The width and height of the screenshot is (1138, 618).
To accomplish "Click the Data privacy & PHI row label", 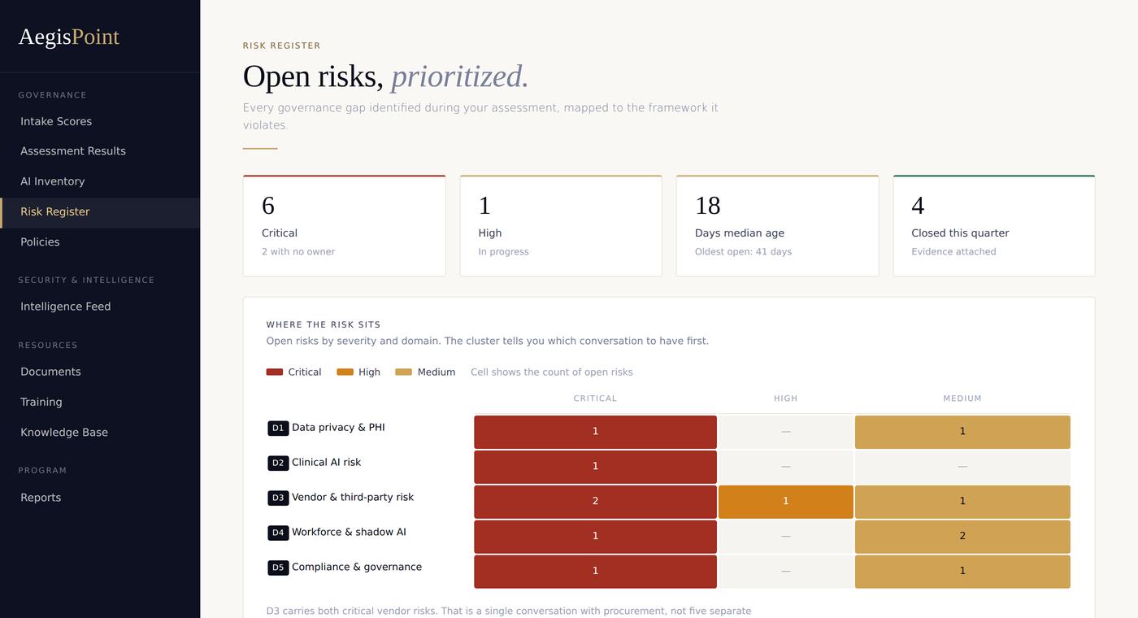I will (x=338, y=427).
